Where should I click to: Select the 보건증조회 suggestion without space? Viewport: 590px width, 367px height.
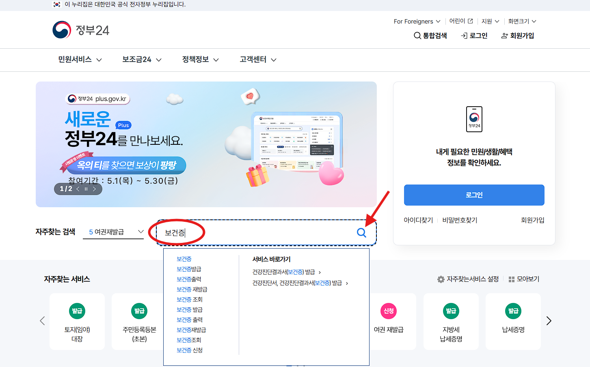click(x=189, y=340)
